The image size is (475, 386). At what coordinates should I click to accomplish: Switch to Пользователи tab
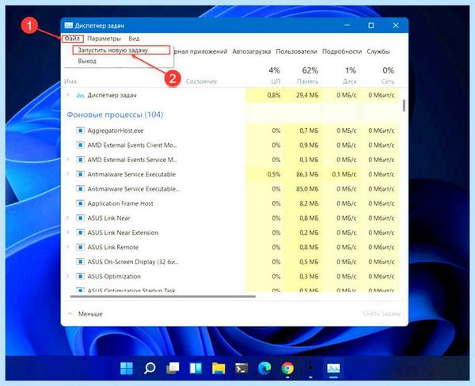(296, 51)
